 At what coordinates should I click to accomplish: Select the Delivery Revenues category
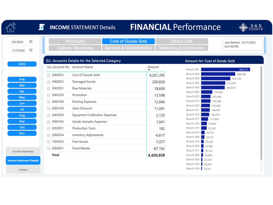75,48
